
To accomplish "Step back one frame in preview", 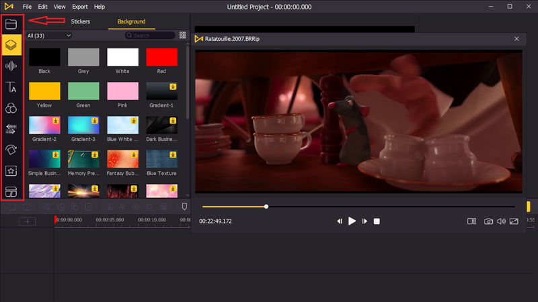I will coord(340,221).
